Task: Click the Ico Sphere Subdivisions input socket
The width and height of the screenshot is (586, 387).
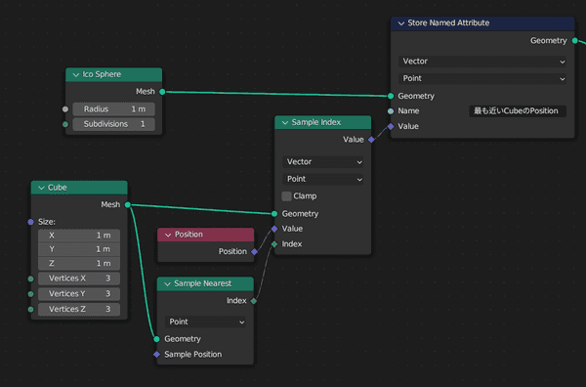Action: pyautogui.click(x=65, y=124)
